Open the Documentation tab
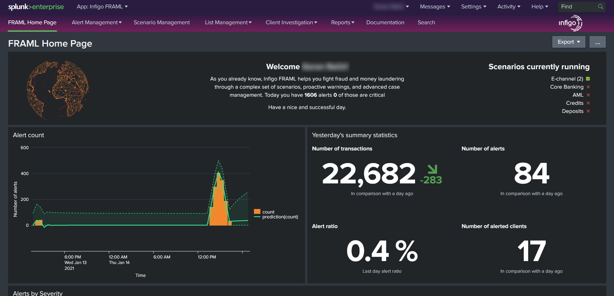614x296 pixels. (385, 22)
